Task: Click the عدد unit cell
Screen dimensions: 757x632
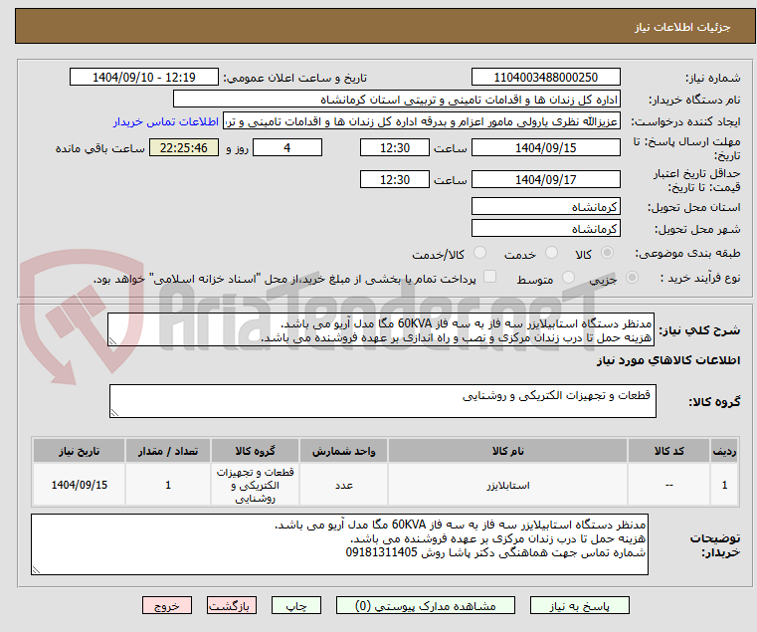Action: pos(343,485)
